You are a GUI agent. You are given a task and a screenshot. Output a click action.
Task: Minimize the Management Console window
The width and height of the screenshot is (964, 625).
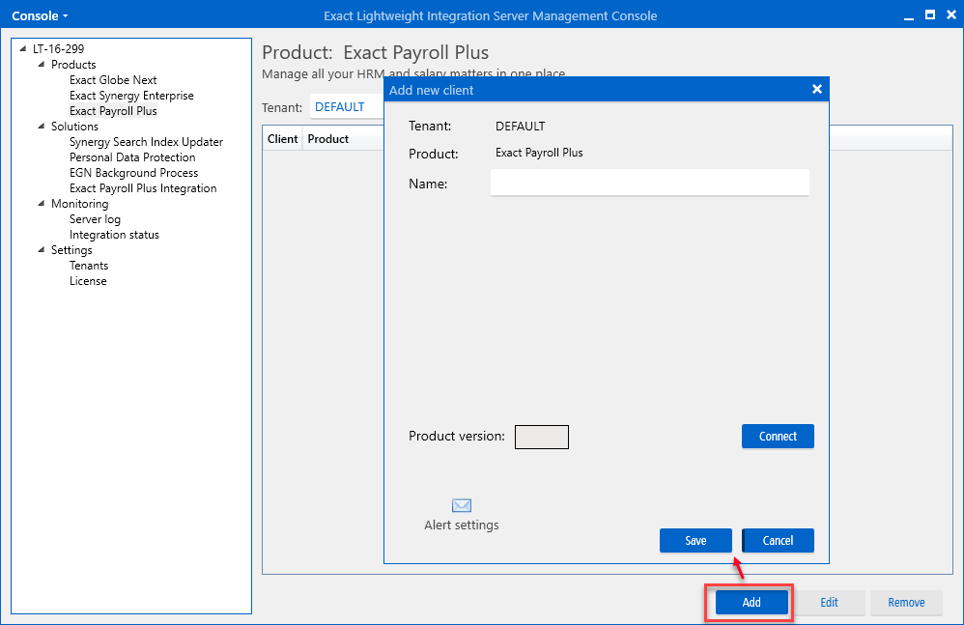click(909, 16)
